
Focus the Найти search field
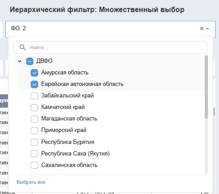click(x=111, y=47)
